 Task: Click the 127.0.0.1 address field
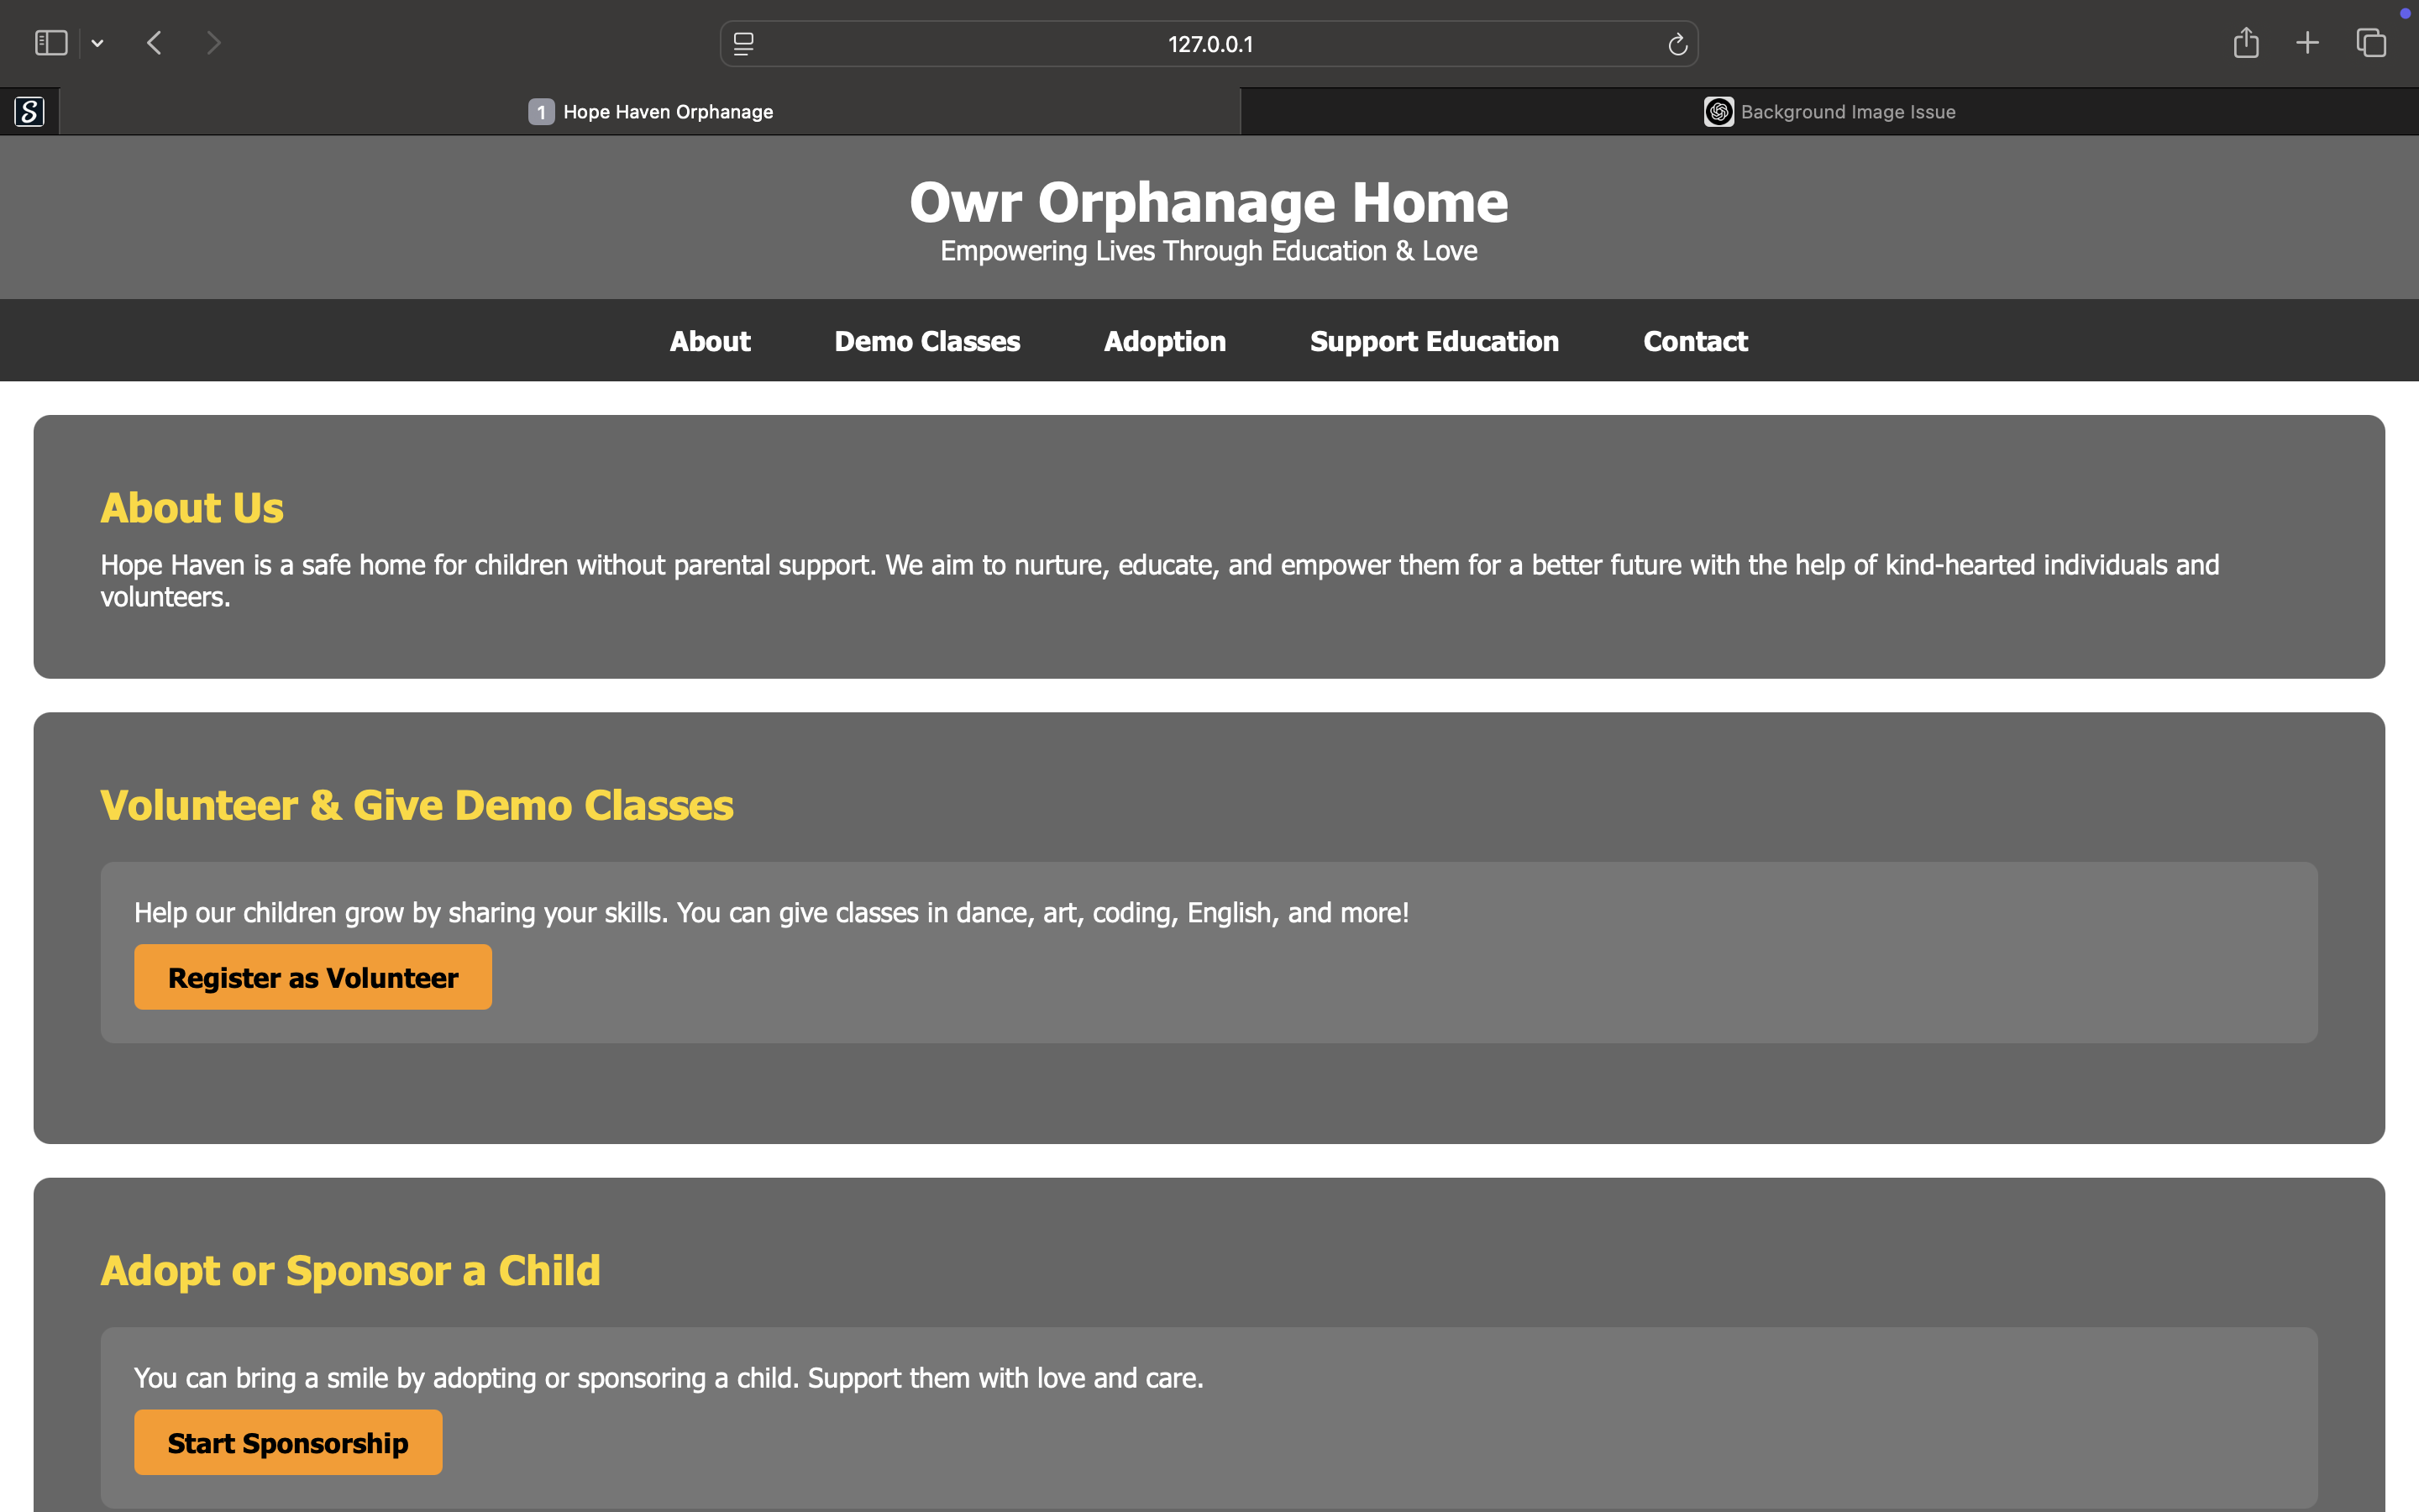coord(1209,44)
